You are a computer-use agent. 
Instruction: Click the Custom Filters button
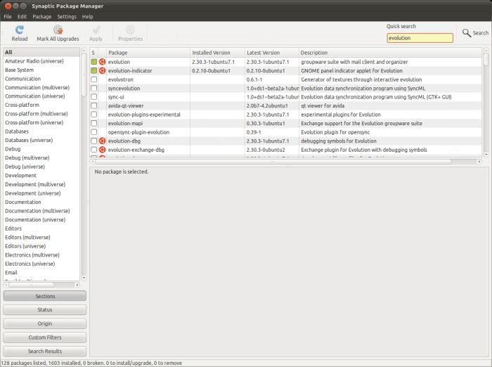[x=45, y=337]
